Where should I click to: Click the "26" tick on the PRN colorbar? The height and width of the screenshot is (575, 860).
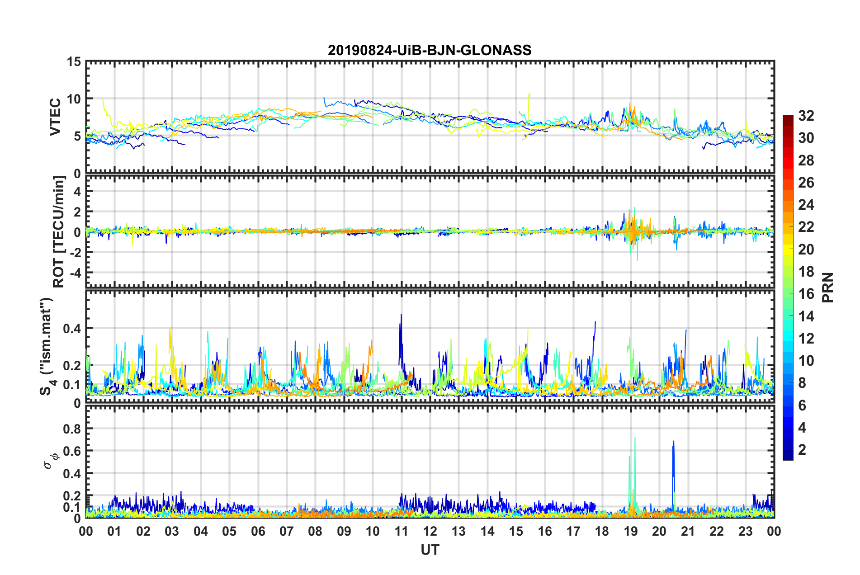[x=806, y=183]
